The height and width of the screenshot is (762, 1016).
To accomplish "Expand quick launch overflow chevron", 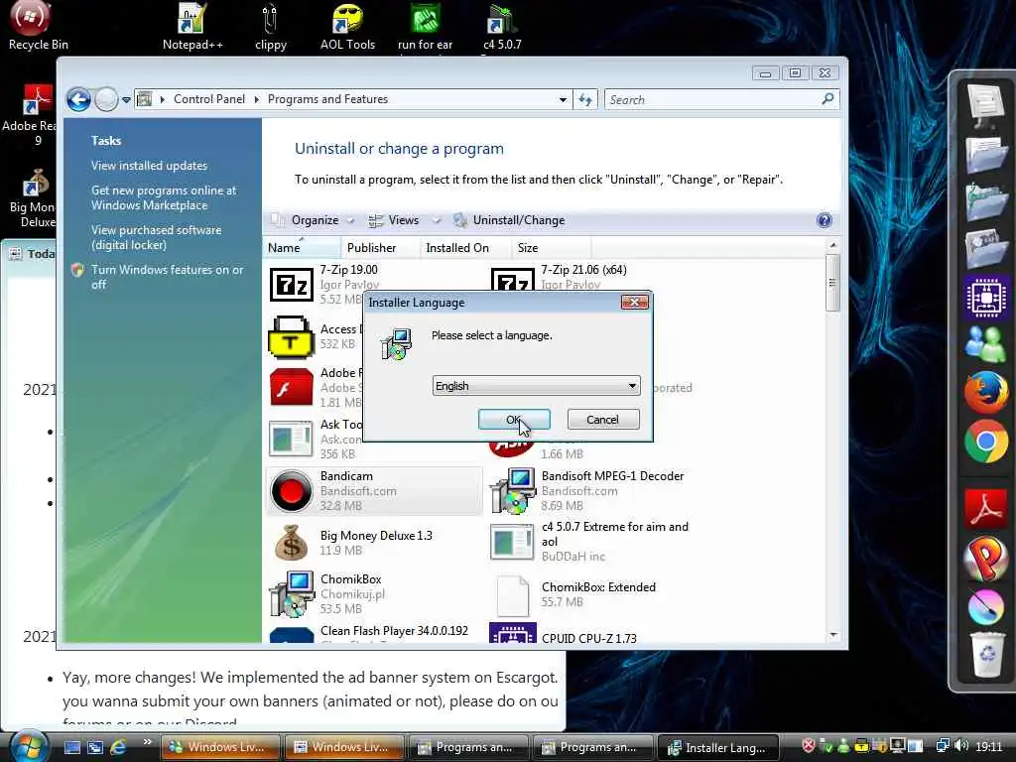I will pyautogui.click(x=147, y=742).
